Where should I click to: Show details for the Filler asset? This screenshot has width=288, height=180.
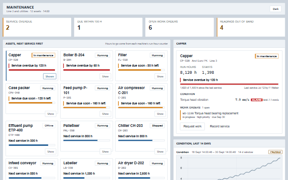(x=160, y=76)
